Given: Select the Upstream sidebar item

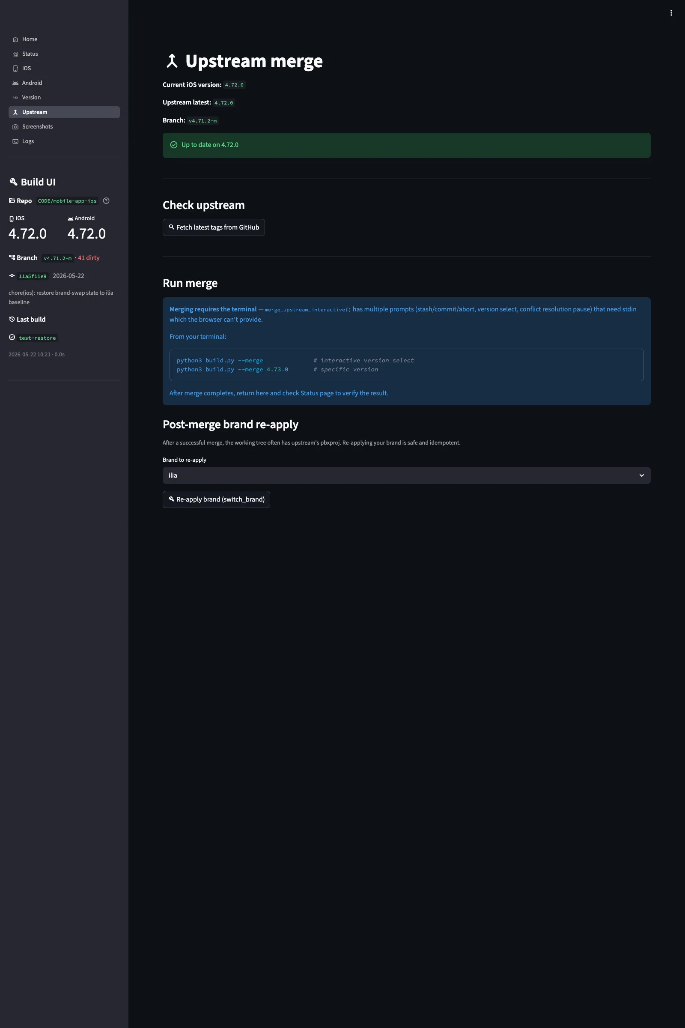Looking at the screenshot, I should [64, 112].
